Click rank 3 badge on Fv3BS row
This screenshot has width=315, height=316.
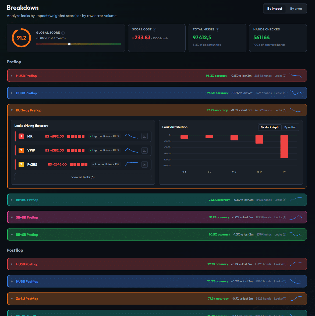[x=21, y=164]
